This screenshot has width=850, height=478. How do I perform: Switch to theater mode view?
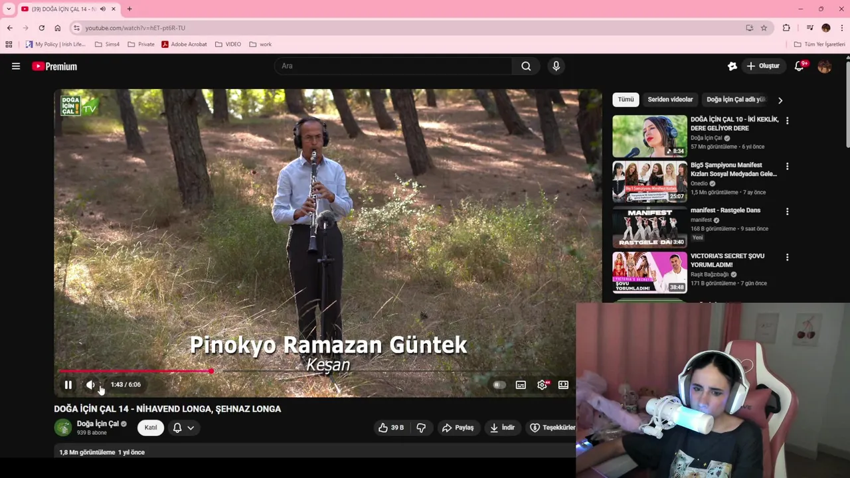[x=563, y=385]
